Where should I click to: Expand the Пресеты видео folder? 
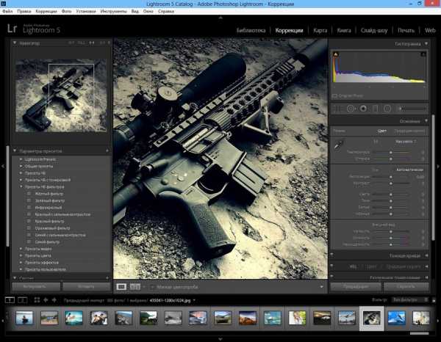pos(21,249)
